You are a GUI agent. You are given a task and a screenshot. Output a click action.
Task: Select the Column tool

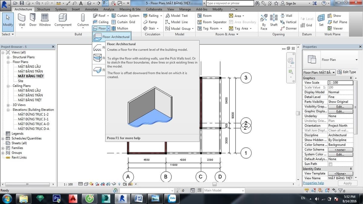83,20
